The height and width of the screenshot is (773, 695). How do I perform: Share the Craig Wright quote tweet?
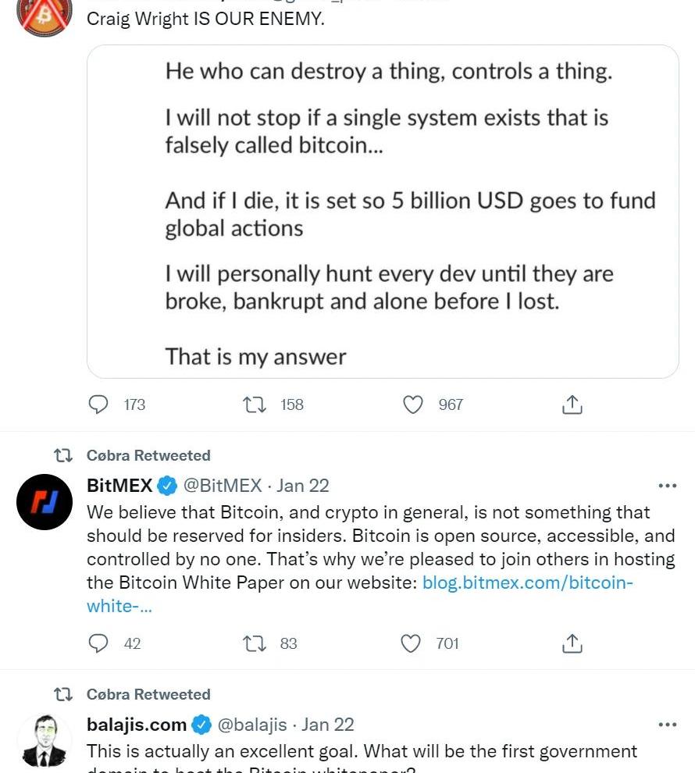tap(572, 404)
